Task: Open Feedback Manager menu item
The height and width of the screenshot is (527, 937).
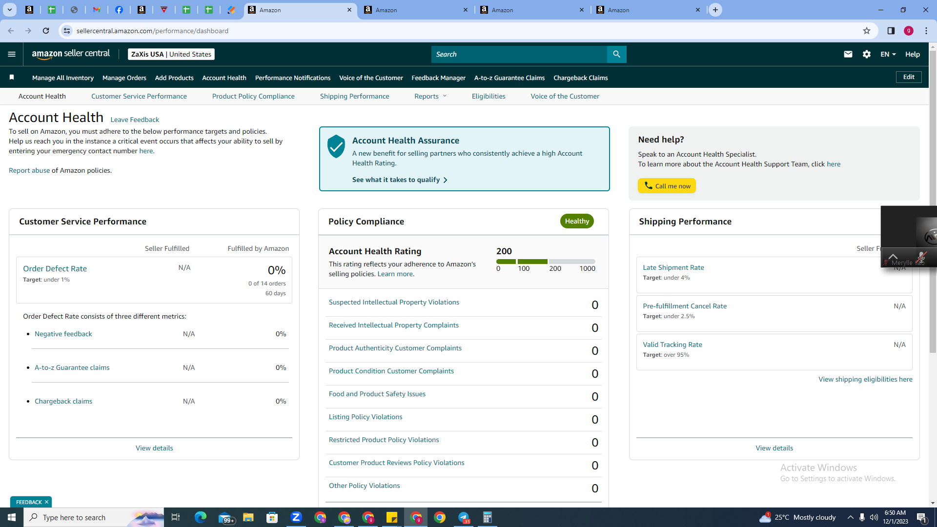Action: (439, 78)
